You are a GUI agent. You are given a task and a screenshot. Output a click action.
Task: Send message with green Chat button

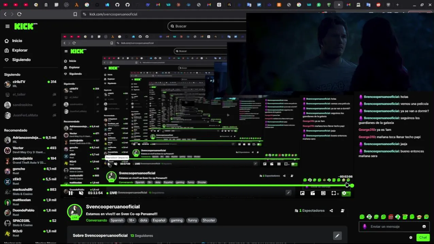pyautogui.click(x=423, y=238)
